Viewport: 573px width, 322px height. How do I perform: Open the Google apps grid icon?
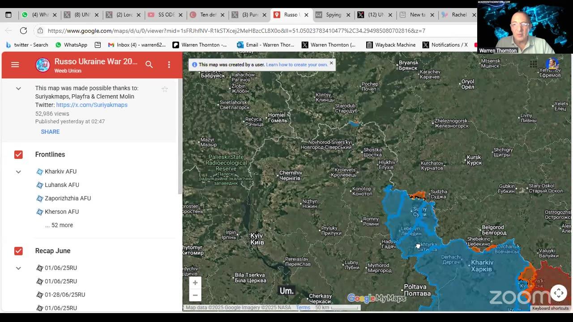534,64
